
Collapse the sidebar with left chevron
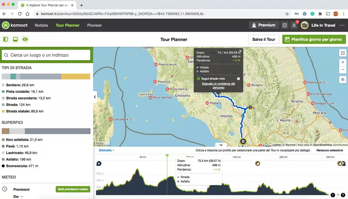pyautogui.click(x=95, y=97)
